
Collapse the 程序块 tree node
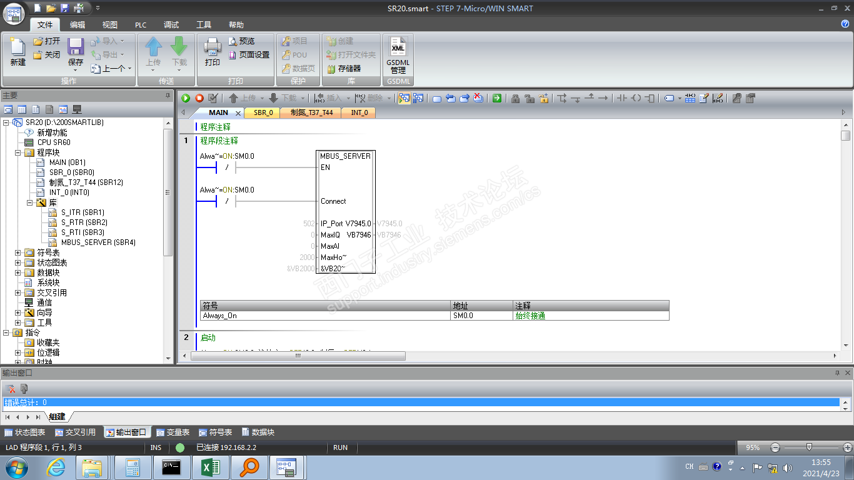tap(18, 152)
